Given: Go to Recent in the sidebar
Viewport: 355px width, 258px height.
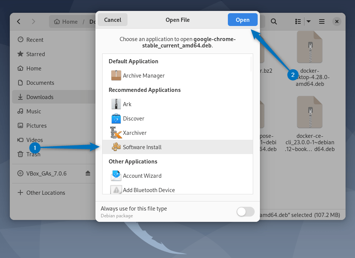Looking at the screenshot, I should click(x=35, y=40).
